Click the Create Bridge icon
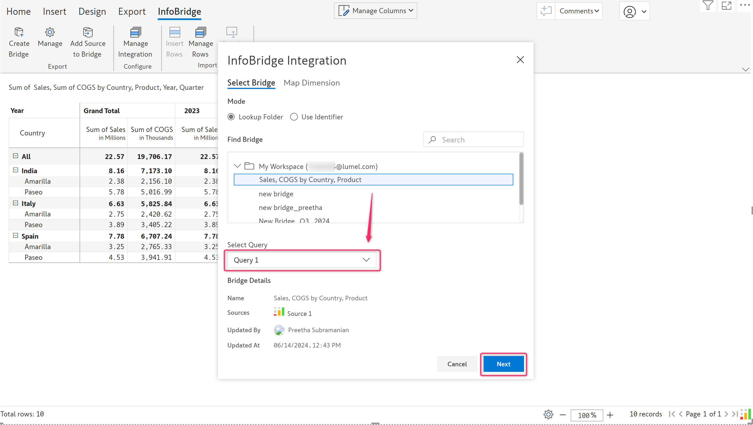 19,32
